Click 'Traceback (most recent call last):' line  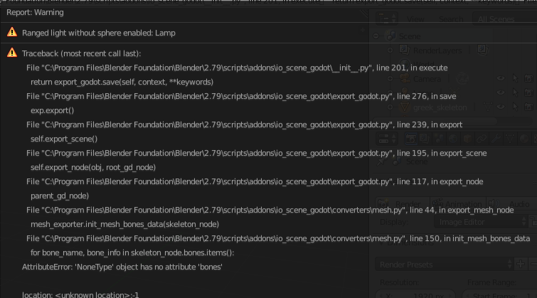coord(82,53)
